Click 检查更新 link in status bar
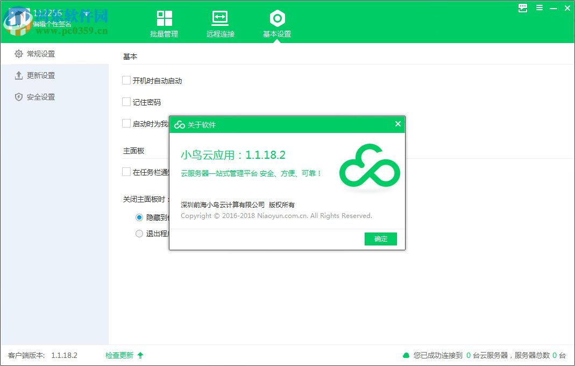This screenshot has width=575, height=366. click(119, 355)
